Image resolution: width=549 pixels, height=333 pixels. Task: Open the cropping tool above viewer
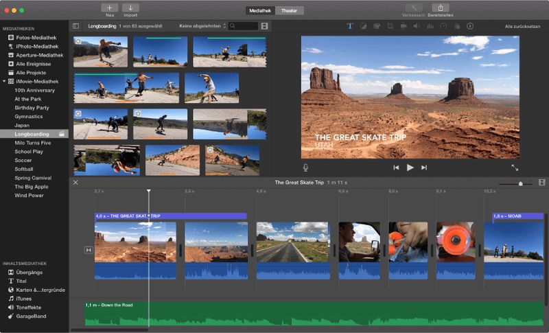point(390,26)
